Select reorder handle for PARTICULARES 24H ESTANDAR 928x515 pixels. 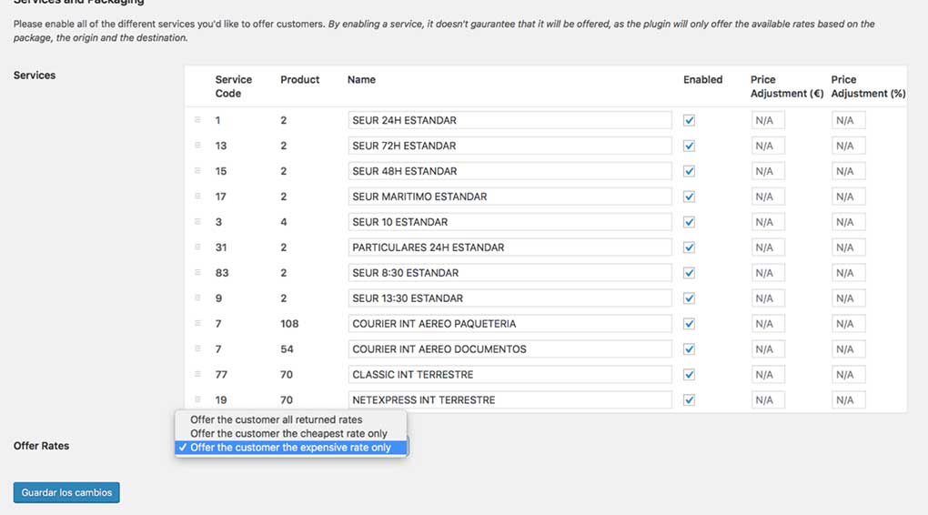[197, 247]
